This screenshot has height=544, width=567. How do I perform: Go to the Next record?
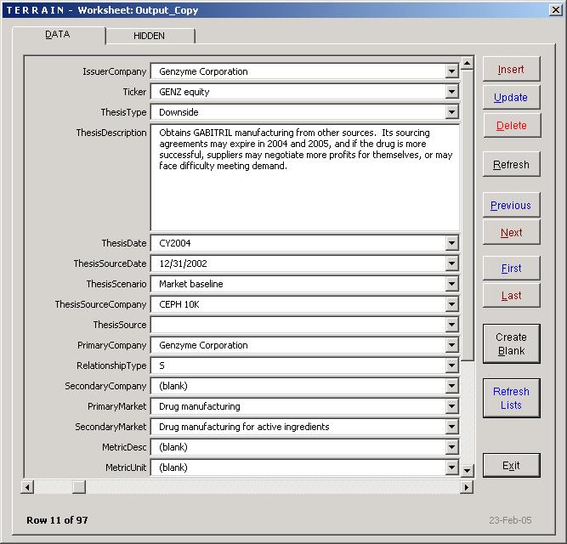click(511, 232)
